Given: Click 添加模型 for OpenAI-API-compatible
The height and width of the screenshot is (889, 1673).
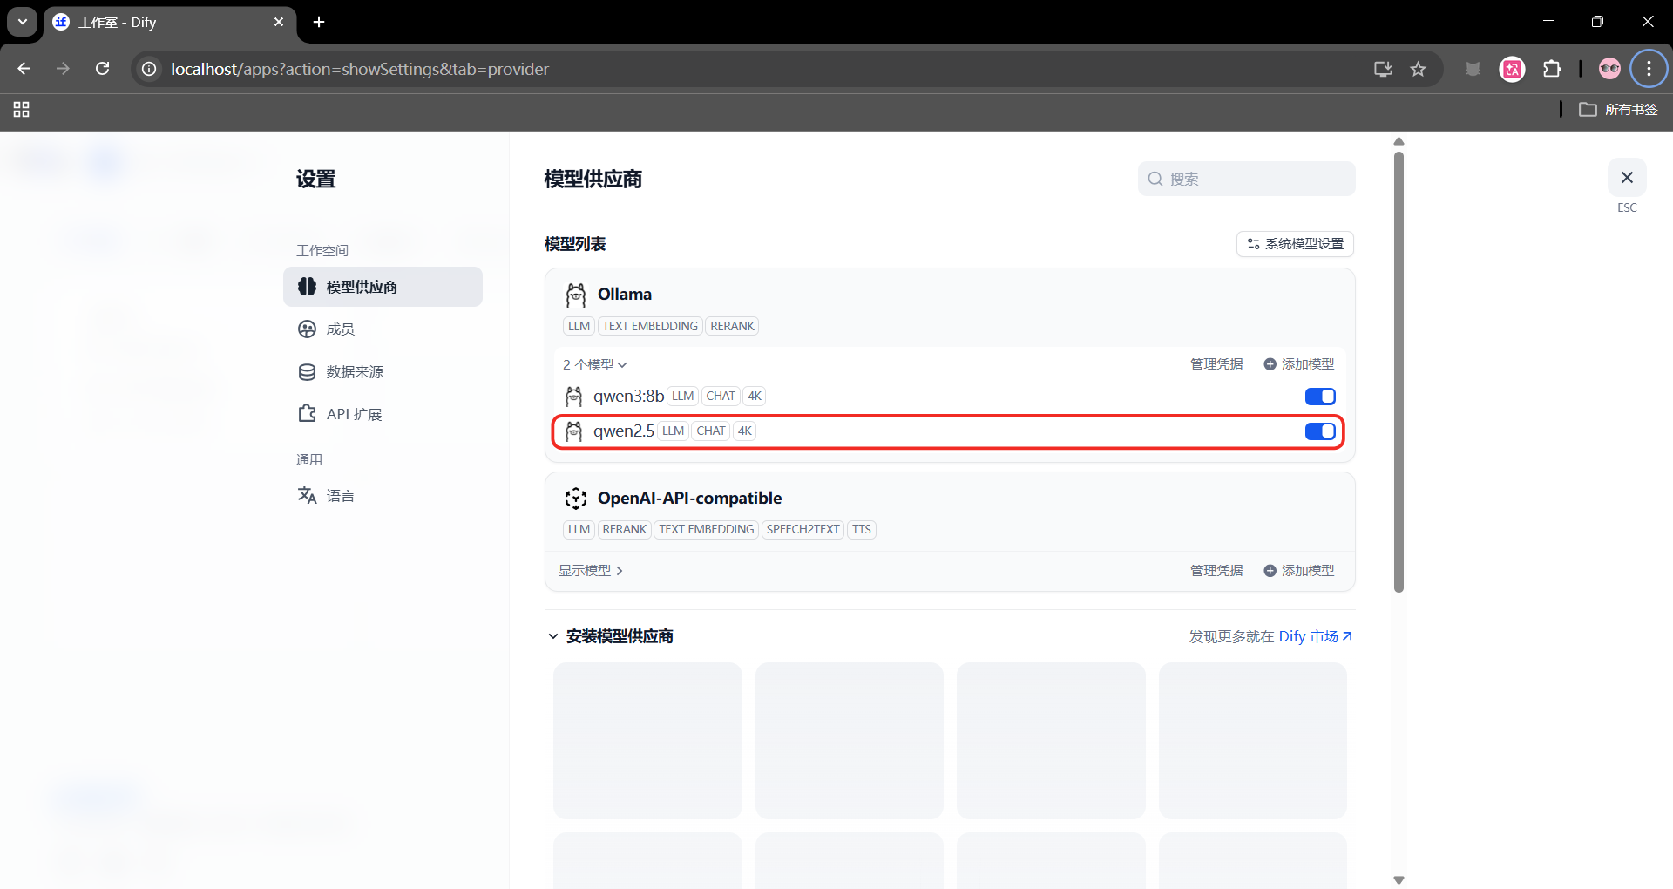Looking at the screenshot, I should [x=1299, y=571].
